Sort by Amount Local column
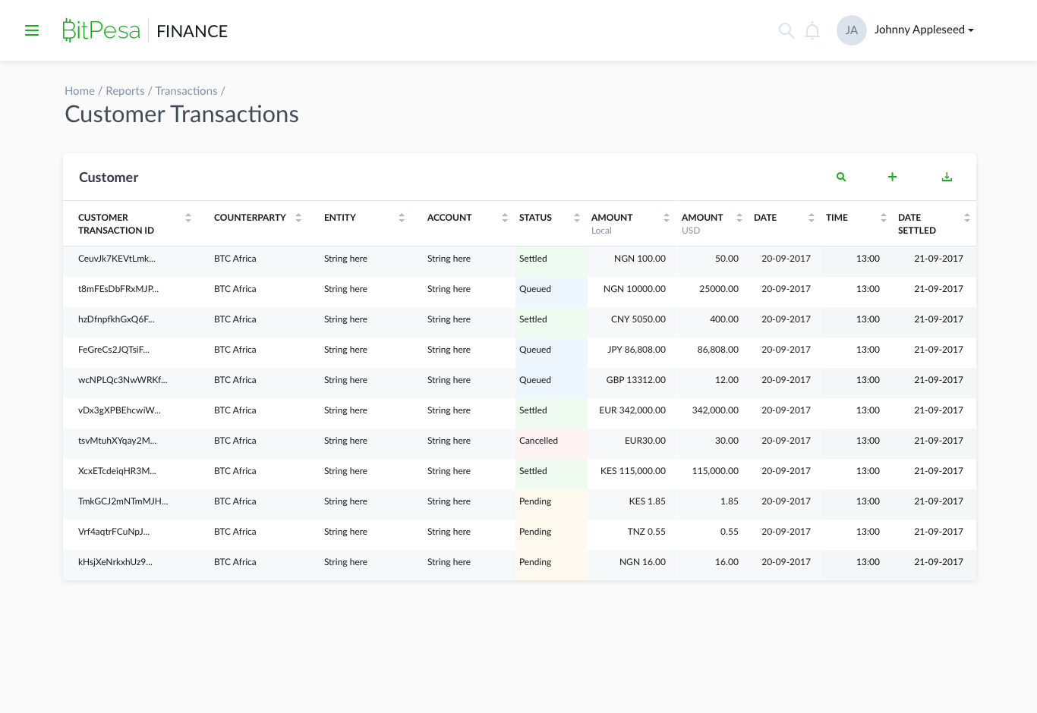This screenshot has width=1037, height=713. click(x=667, y=218)
